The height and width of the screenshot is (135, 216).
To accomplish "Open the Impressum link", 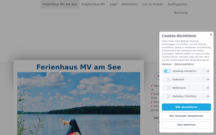I will pos(167,64).
